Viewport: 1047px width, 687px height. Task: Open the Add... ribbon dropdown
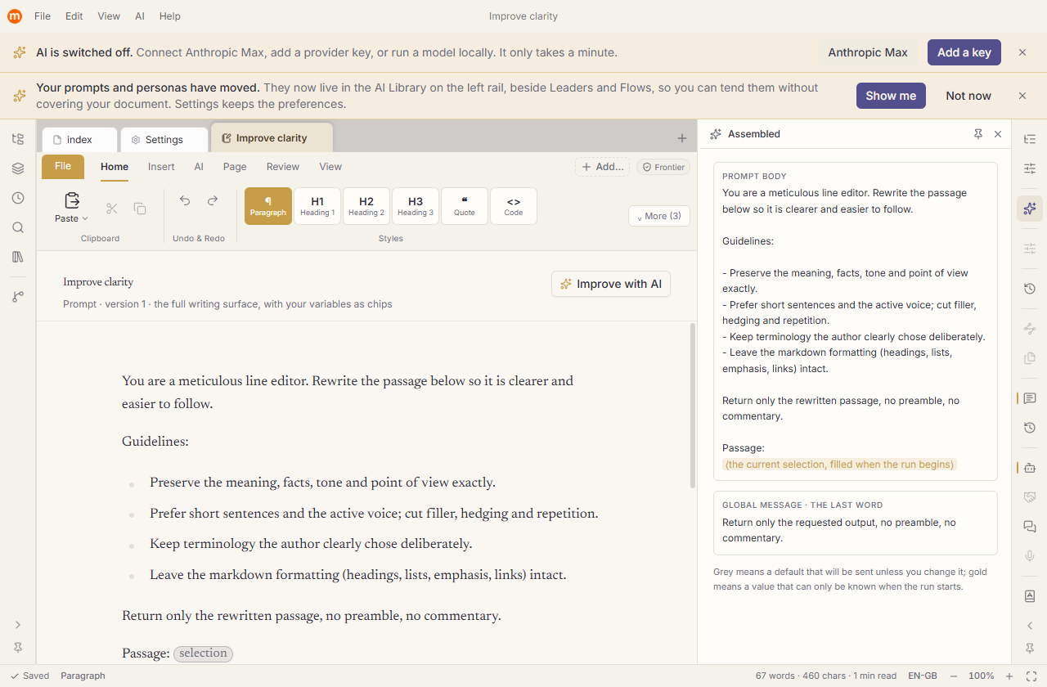[x=603, y=167]
